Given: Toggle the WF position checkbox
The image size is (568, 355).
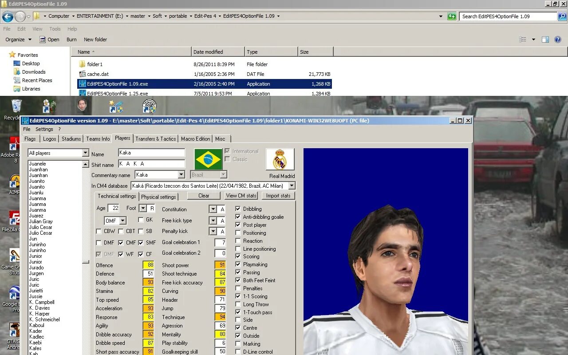Looking at the screenshot, I should point(121,254).
